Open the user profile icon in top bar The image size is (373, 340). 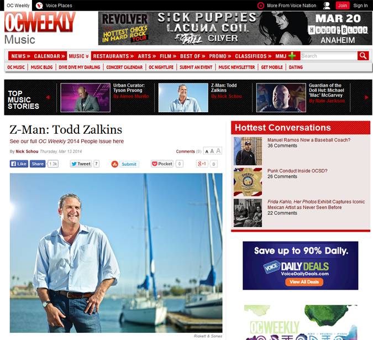327,6
